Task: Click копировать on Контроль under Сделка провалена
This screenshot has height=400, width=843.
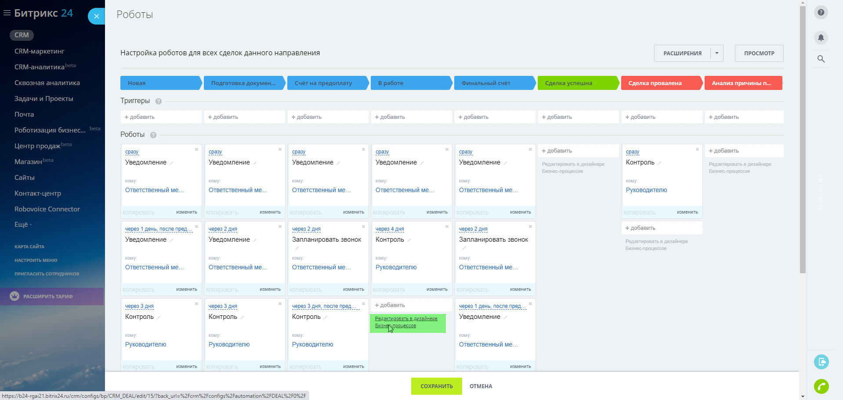Action: point(639,212)
